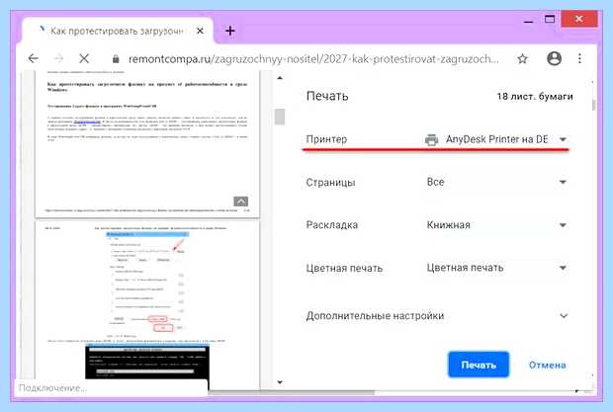Expand Дополнительные настройки section
Screen dimensions: 613x412
(x=437, y=315)
